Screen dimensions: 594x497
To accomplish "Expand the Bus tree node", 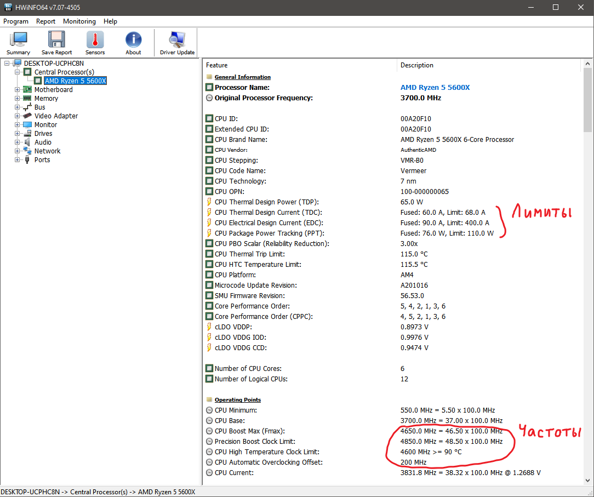I will [x=17, y=107].
